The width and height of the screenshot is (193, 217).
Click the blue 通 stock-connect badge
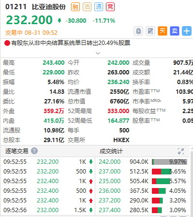(99, 7)
